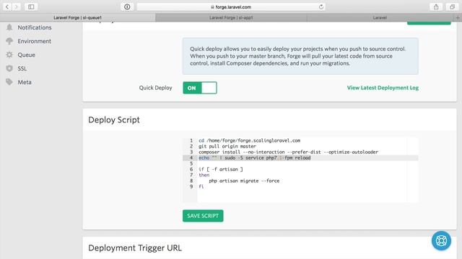The height and width of the screenshot is (259, 462).
Task: Click the Queue gear icon
Action: point(9,55)
